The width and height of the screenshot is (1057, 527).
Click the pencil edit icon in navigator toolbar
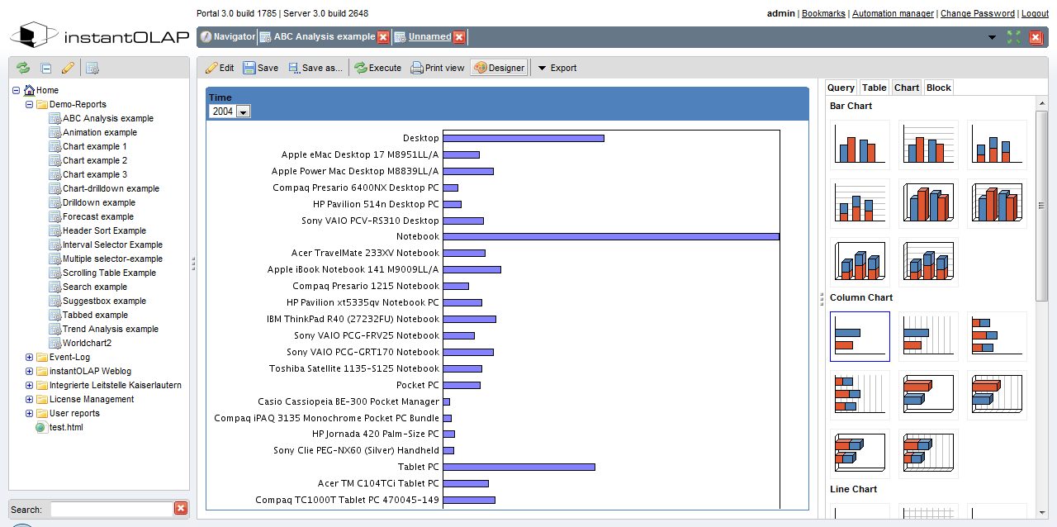68,69
